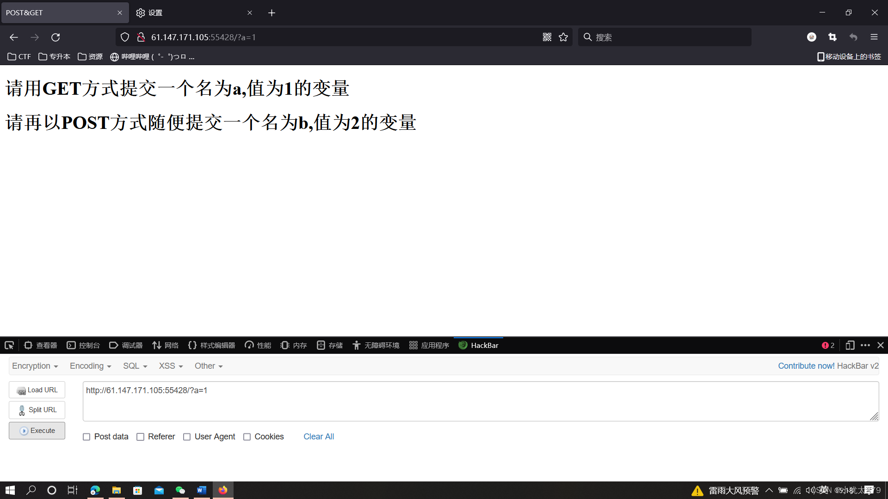Open the screenshot crop tool icon
The width and height of the screenshot is (888, 499).
832,37
